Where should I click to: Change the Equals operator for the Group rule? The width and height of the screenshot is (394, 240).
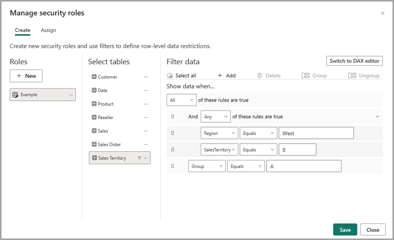pos(246,166)
